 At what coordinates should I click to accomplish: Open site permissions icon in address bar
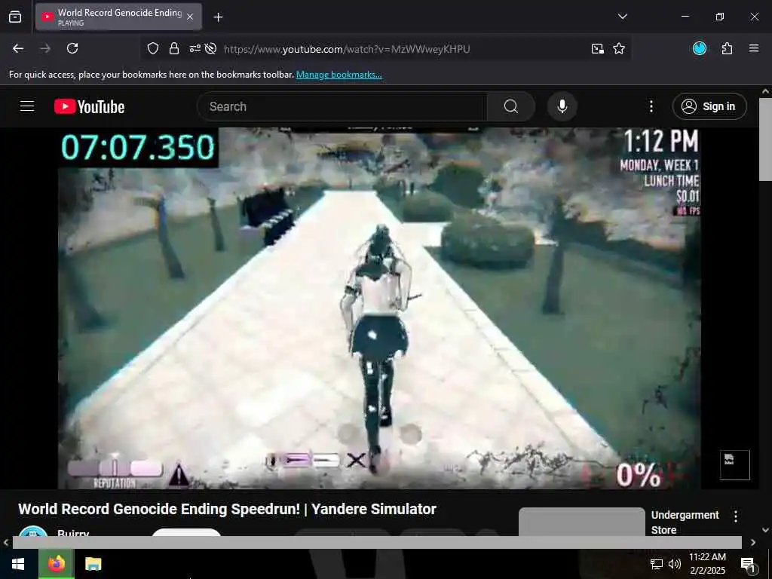tap(195, 48)
